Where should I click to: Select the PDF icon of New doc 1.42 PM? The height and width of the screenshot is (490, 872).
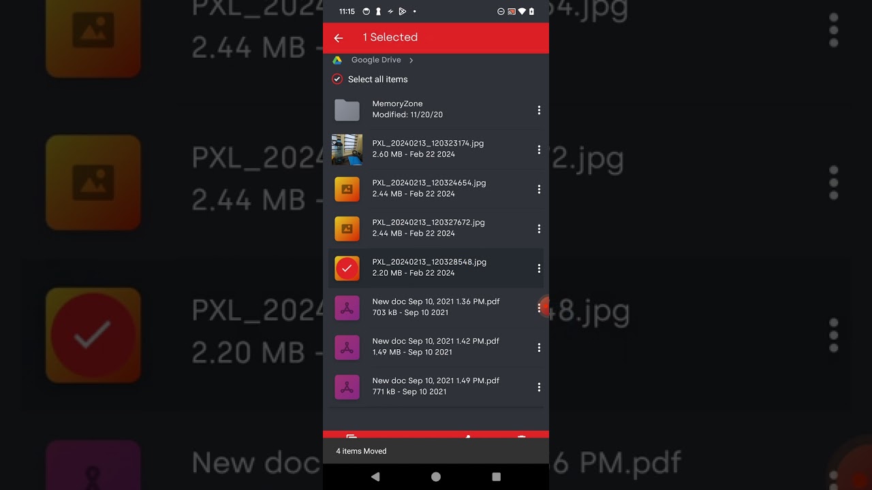pos(347,347)
